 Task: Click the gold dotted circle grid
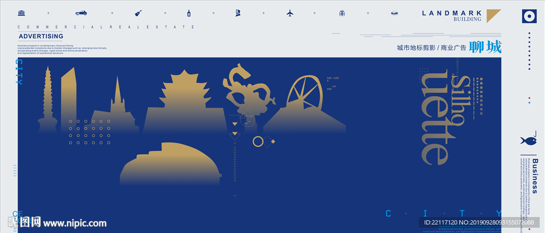tap(89, 132)
